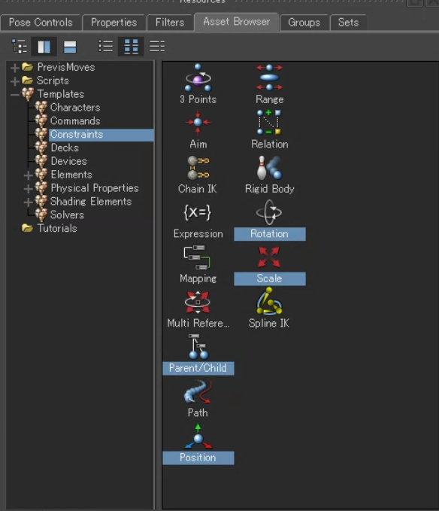The height and width of the screenshot is (511, 439).
Task: Expand the PrevisMoves folder
Action: click(14, 68)
